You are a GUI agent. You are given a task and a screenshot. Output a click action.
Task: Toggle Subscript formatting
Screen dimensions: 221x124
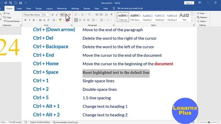[44, 20]
